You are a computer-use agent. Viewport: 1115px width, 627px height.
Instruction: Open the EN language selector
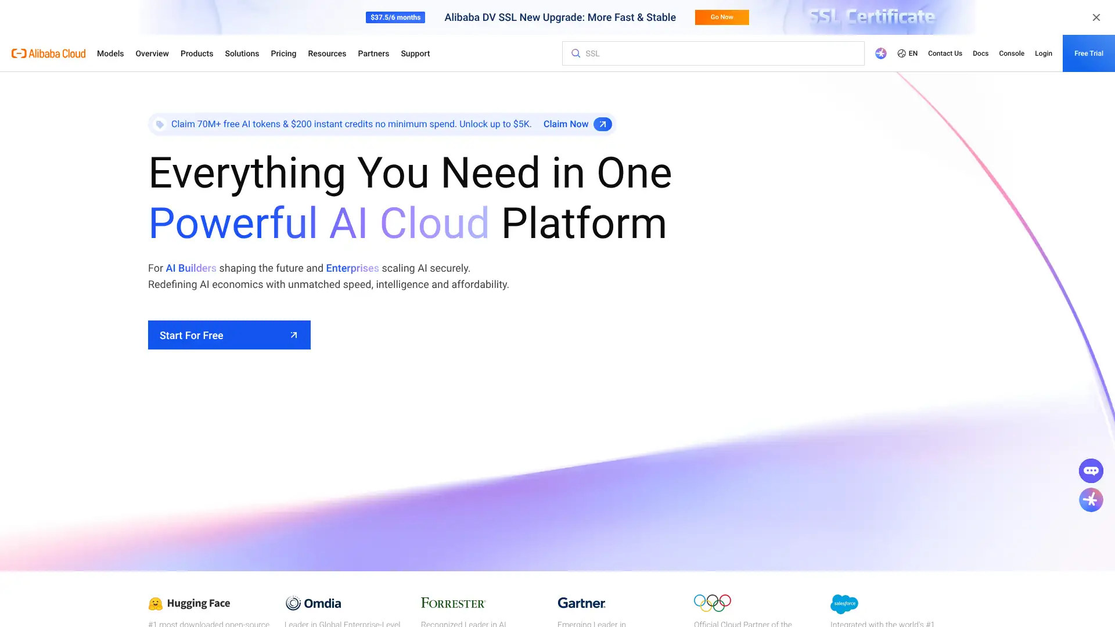pyautogui.click(x=907, y=53)
